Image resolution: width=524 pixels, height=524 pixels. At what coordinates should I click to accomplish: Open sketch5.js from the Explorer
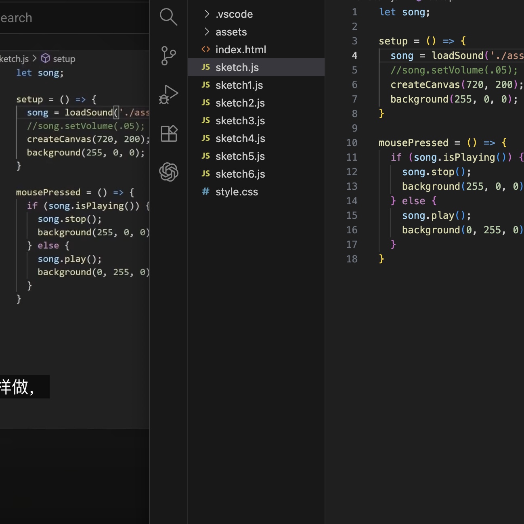point(240,156)
